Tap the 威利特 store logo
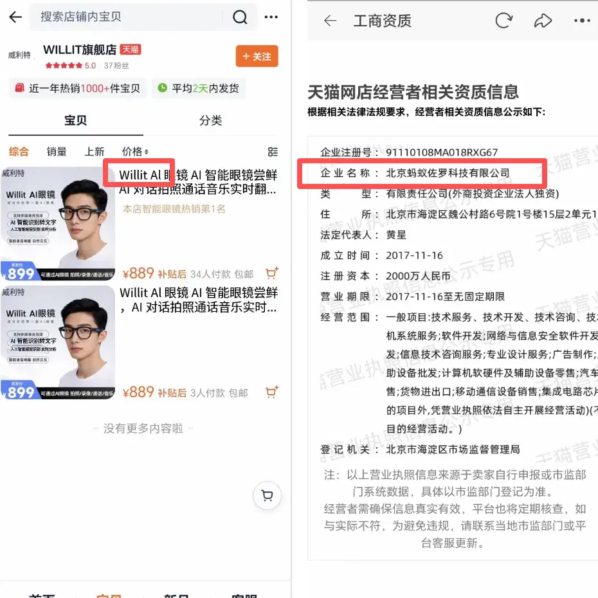Viewport: 598px width, 598px height. tap(19, 55)
